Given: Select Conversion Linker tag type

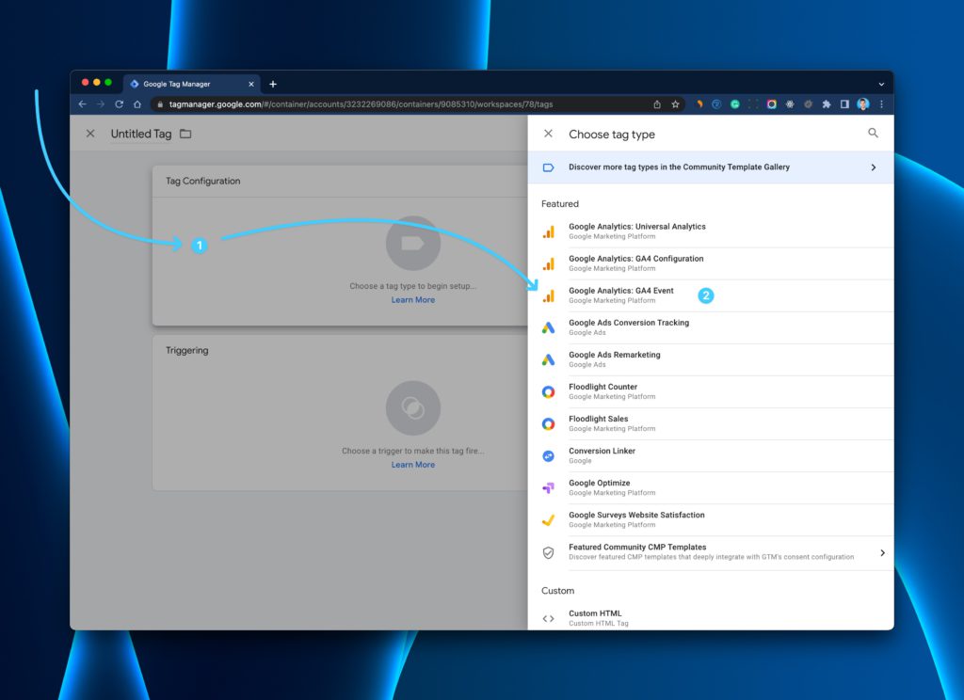Looking at the screenshot, I should click(x=711, y=455).
